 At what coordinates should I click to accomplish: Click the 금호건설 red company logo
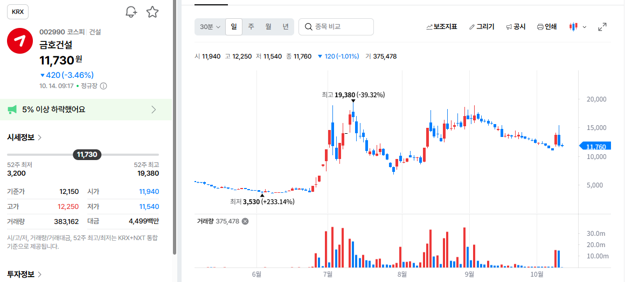coord(20,41)
